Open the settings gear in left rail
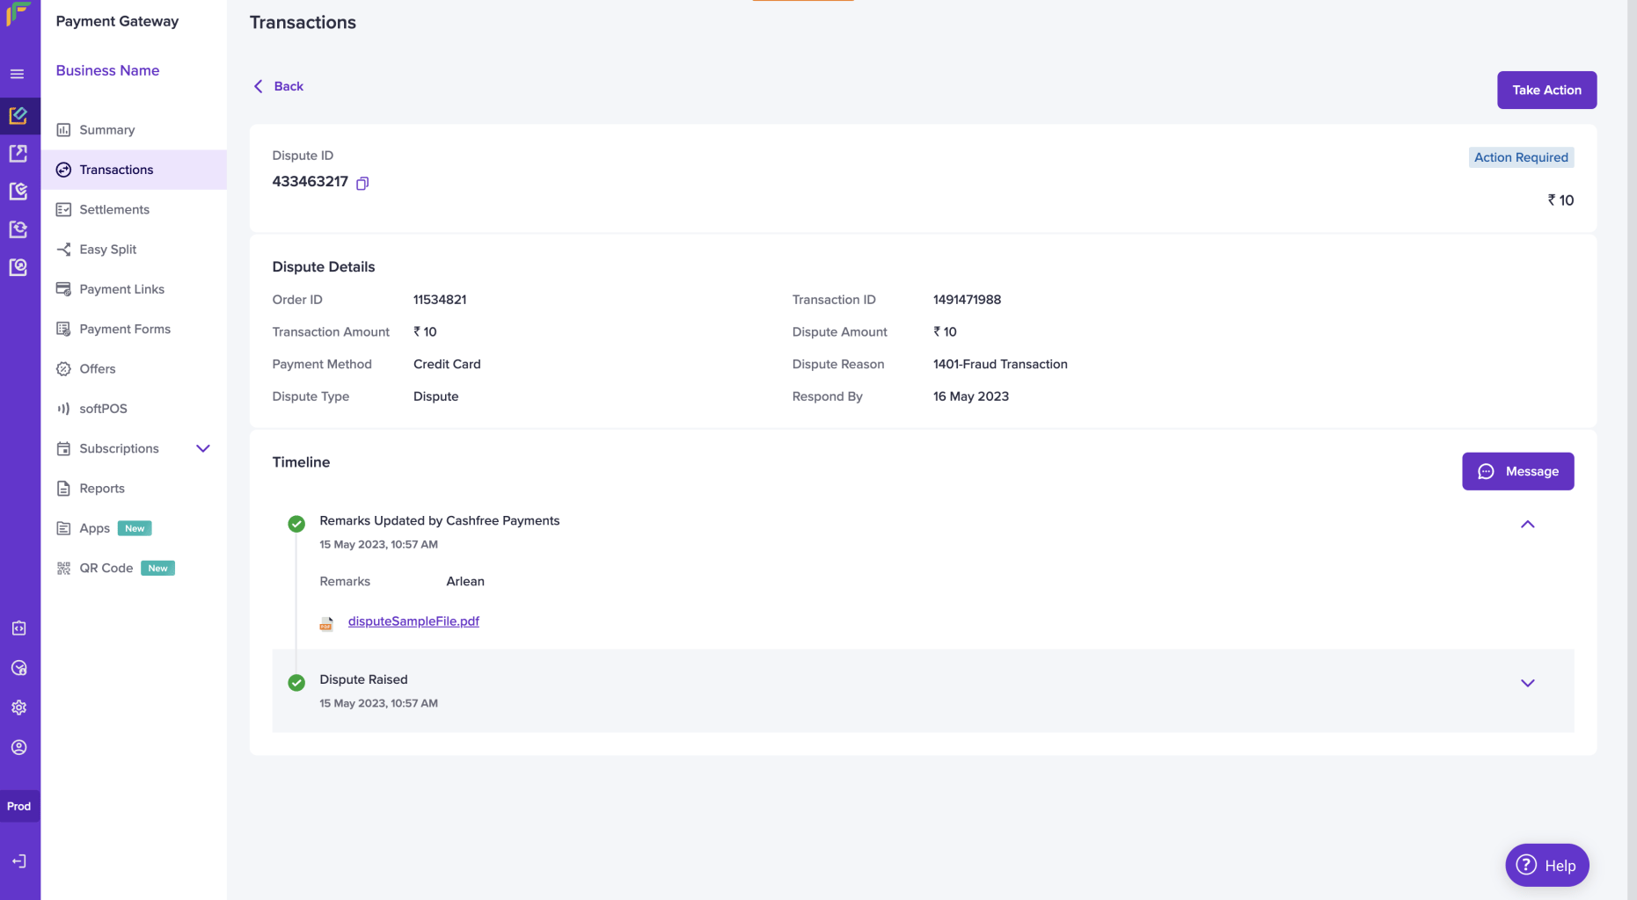This screenshot has height=900, width=1637. 18,708
